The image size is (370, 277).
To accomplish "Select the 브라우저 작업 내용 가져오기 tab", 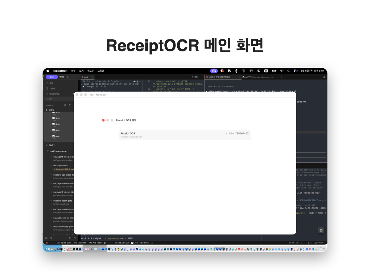I will 219,77.
